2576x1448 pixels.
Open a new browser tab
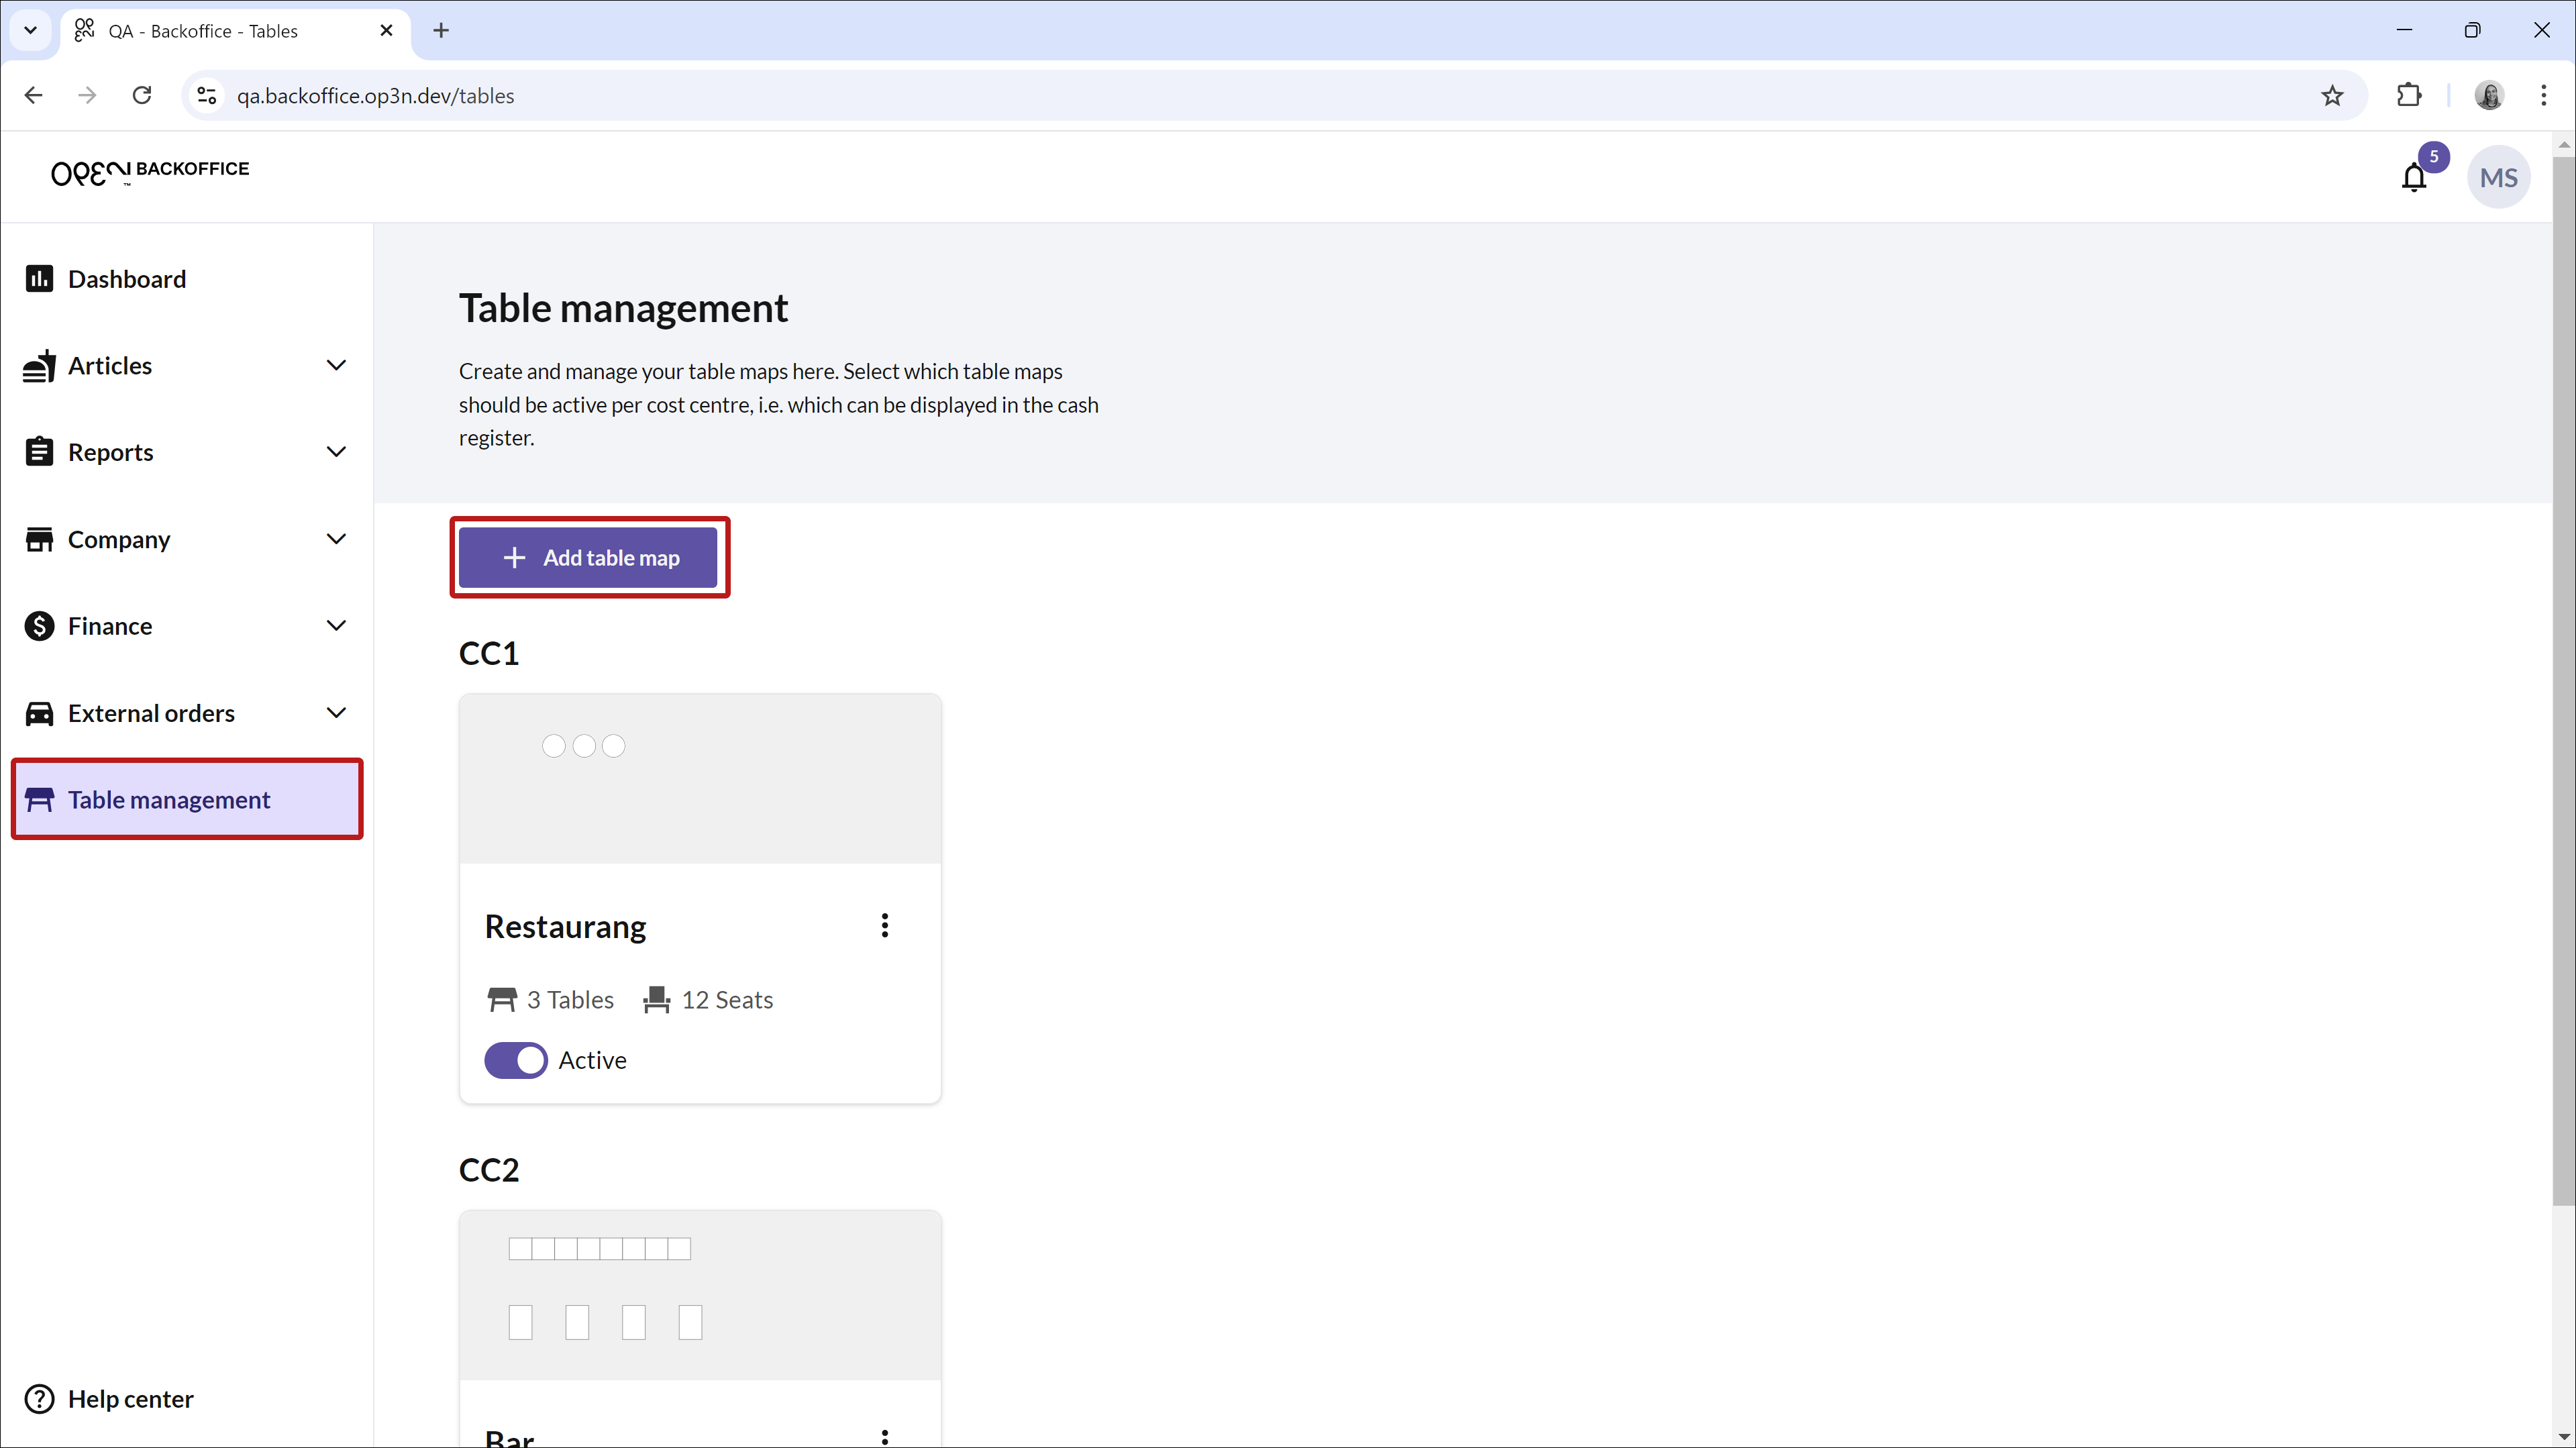pos(441,30)
